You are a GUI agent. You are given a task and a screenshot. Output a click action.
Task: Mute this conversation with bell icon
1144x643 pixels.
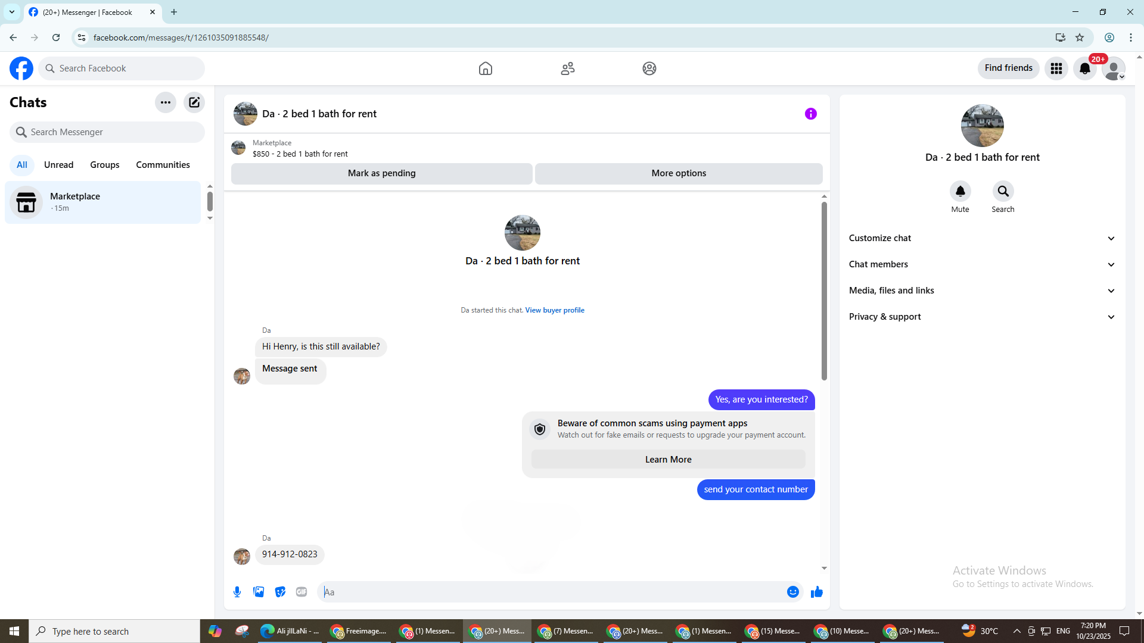coord(960,191)
